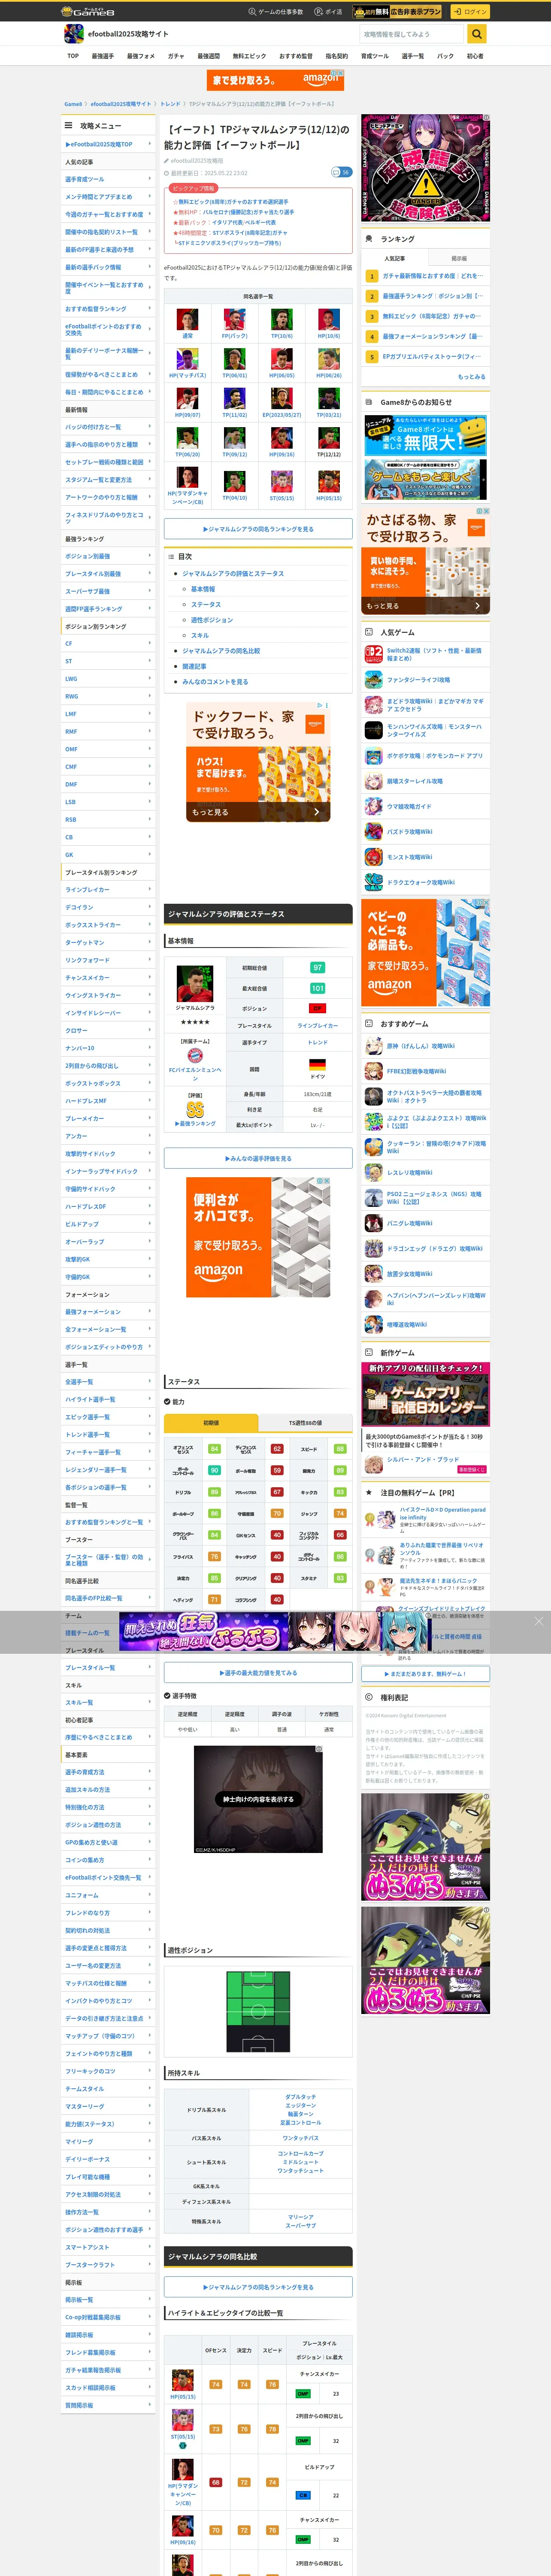551x2576 pixels.
Task: Click the 最強ランキング link under rating
Action: [x=195, y=1124]
